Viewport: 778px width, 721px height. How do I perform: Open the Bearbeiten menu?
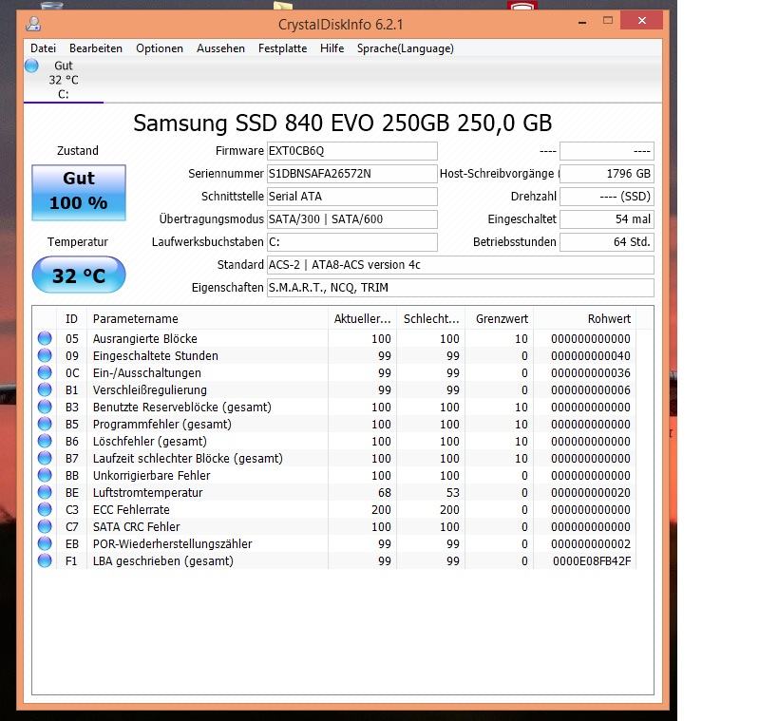pos(96,48)
